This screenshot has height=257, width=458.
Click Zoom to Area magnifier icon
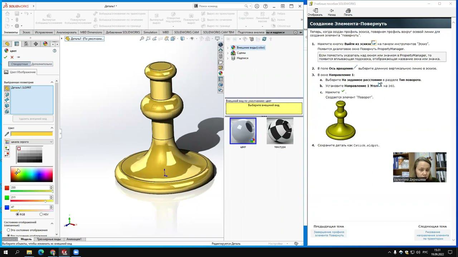[x=148, y=39]
